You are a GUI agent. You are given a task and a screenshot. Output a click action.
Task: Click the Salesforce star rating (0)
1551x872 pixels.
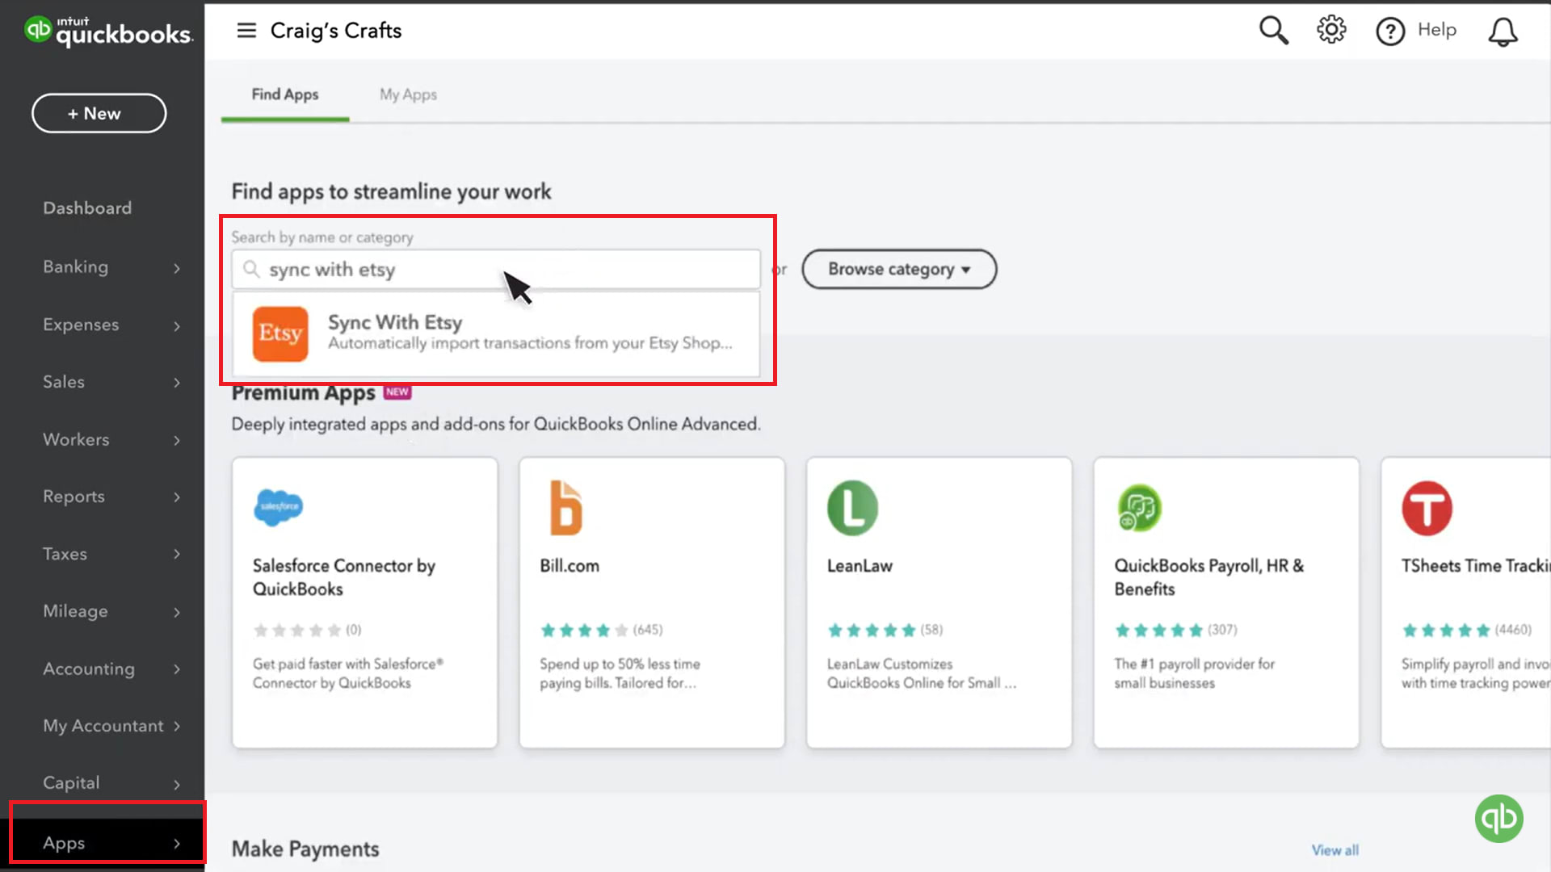point(307,630)
